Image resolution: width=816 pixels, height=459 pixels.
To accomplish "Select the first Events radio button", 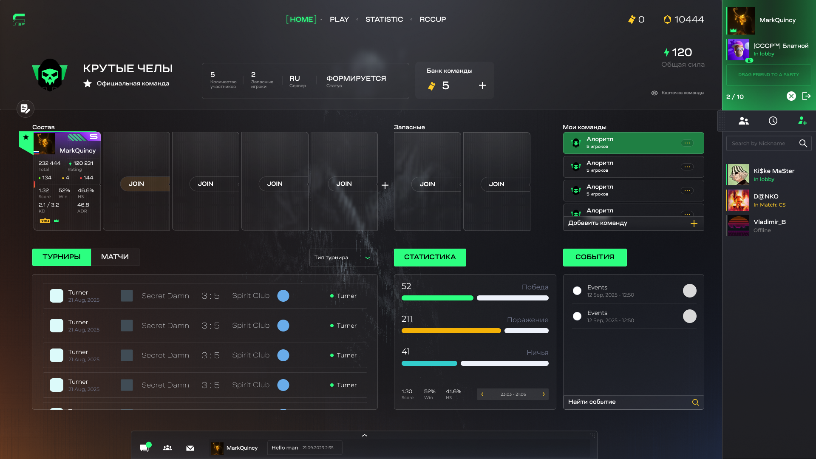I will [577, 291].
